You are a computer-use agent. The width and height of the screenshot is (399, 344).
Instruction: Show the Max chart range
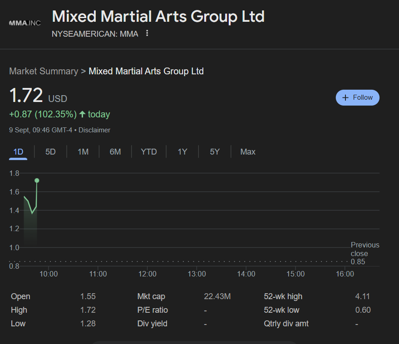248,152
